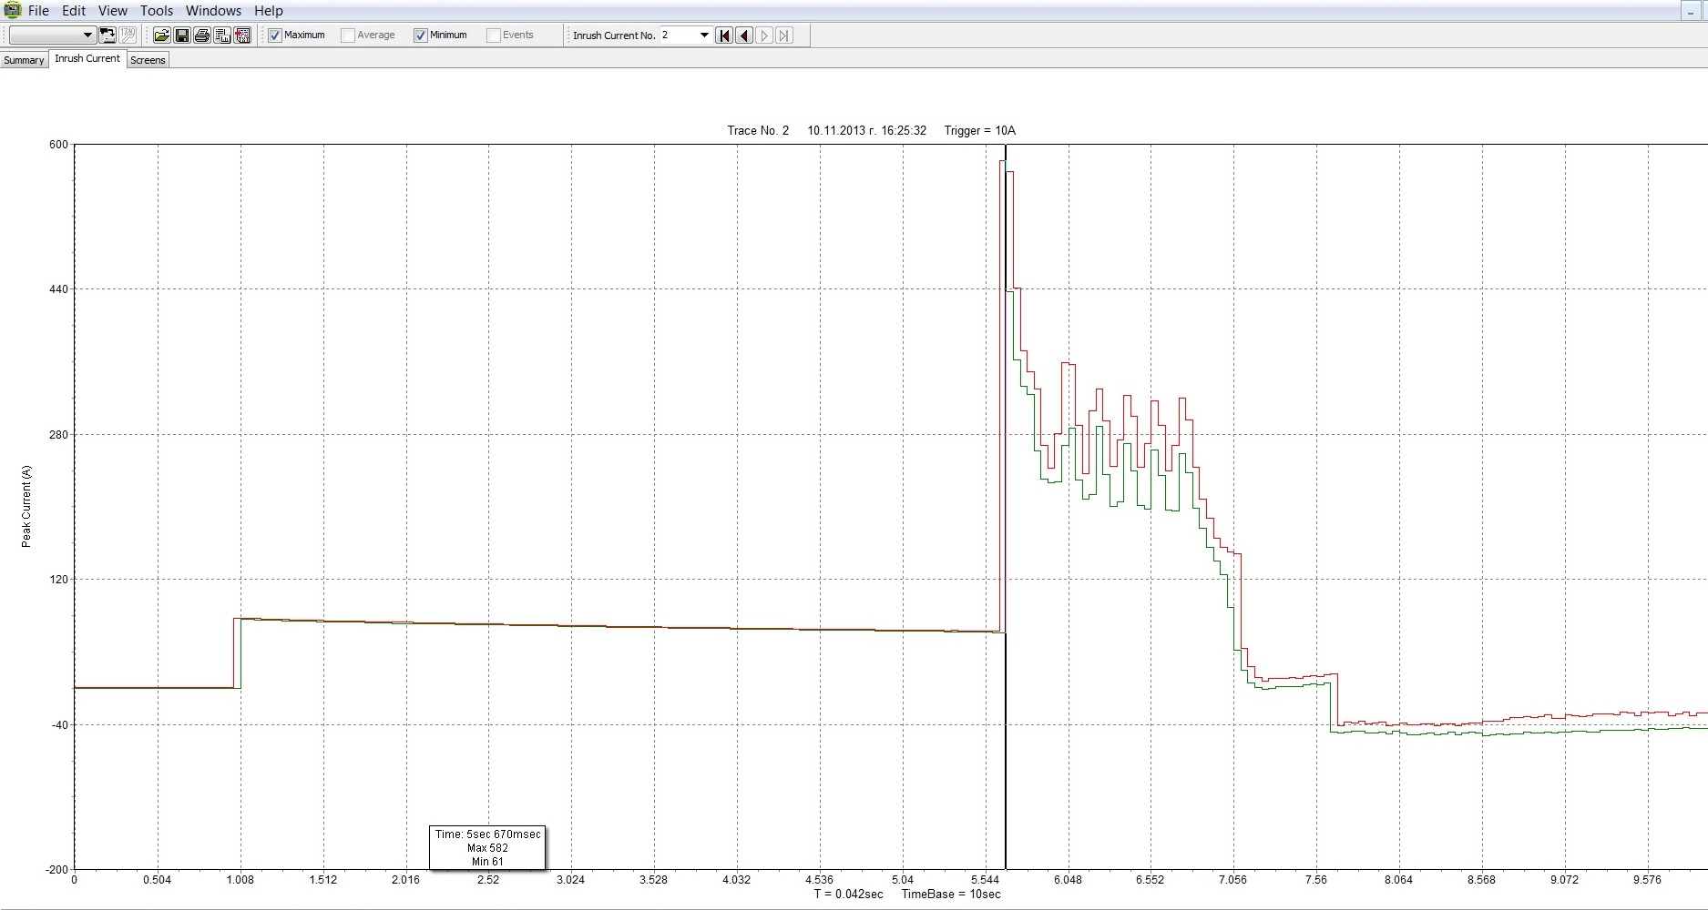Click the printer icon in toolbar

tap(202, 35)
